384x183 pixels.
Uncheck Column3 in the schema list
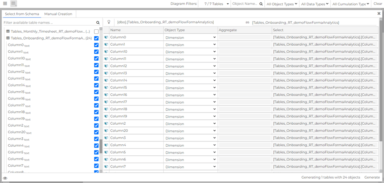coord(96,139)
